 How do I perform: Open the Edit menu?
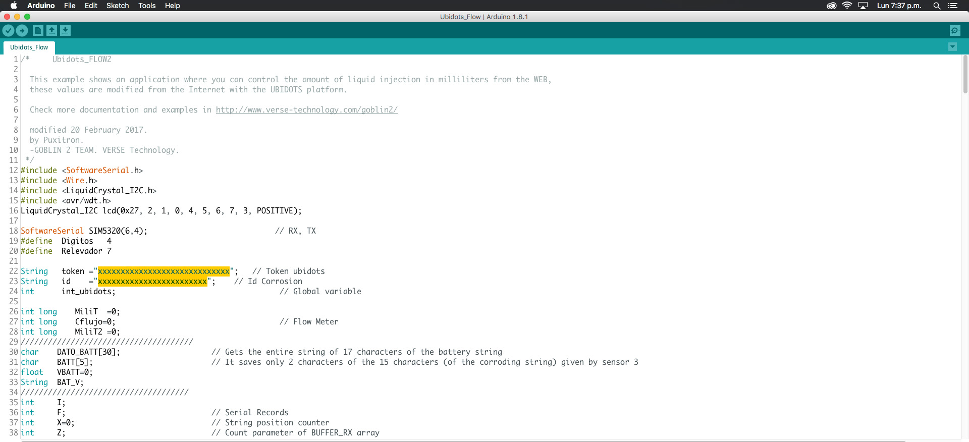[x=91, y=6]
